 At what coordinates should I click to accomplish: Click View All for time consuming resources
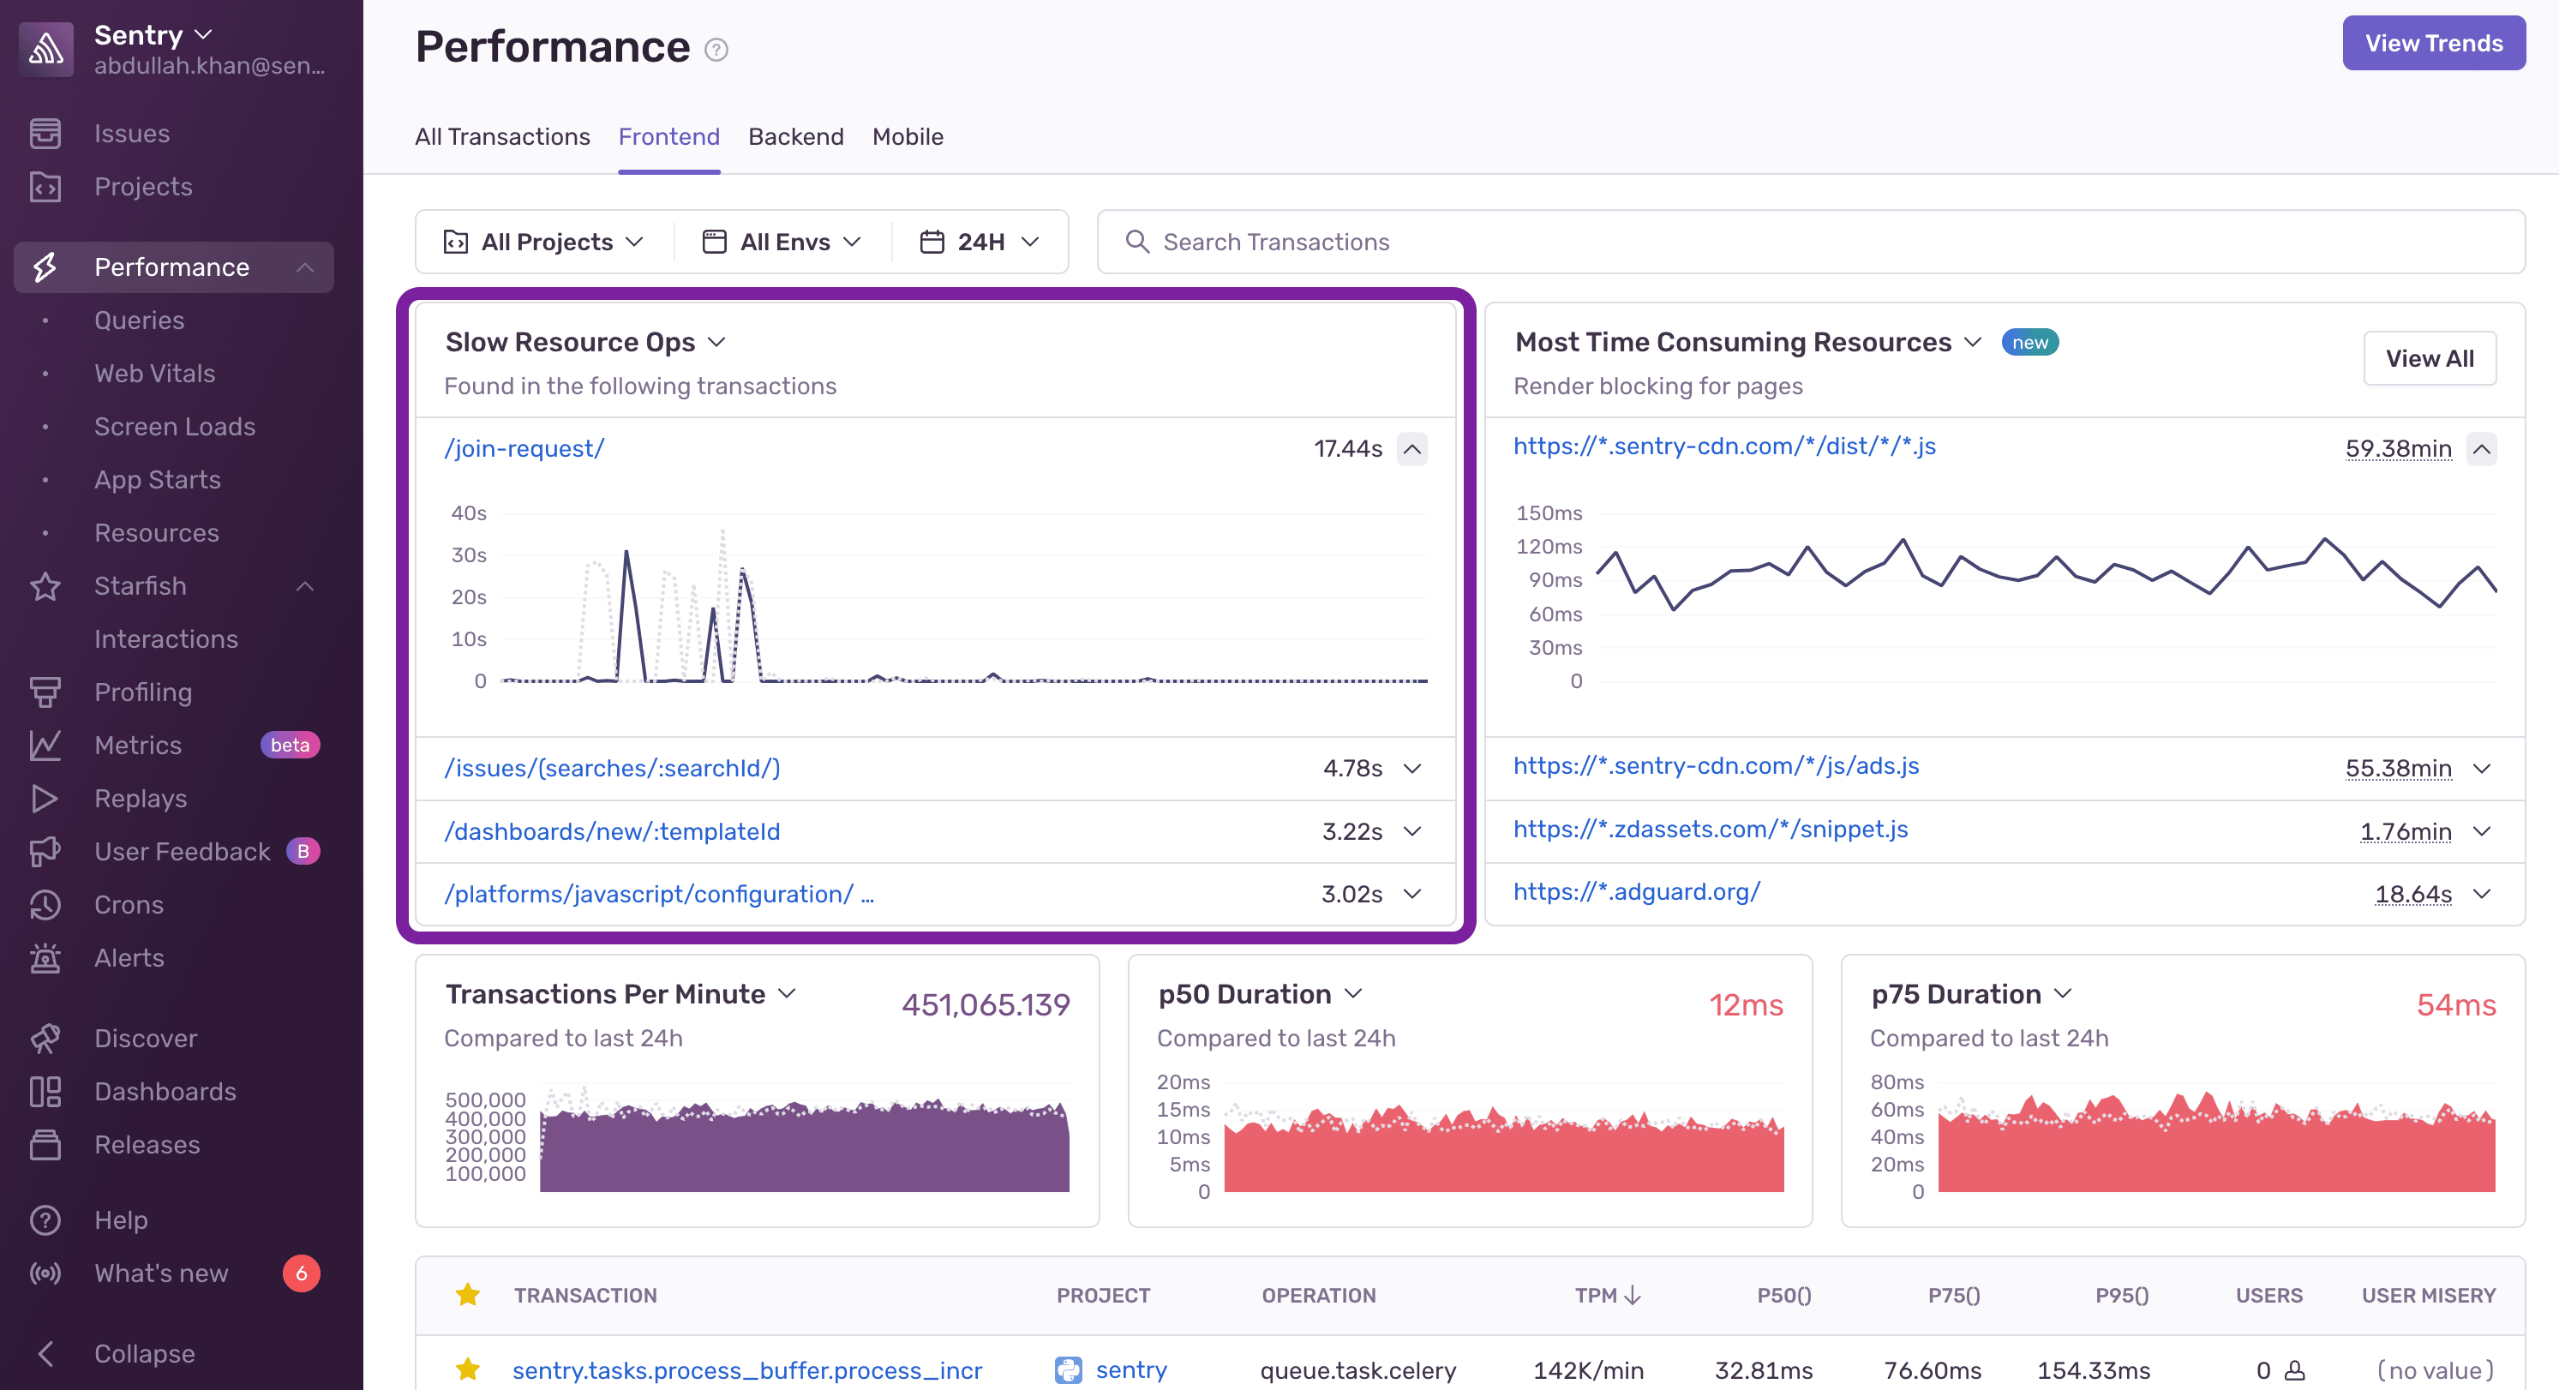coord(2430,357)
